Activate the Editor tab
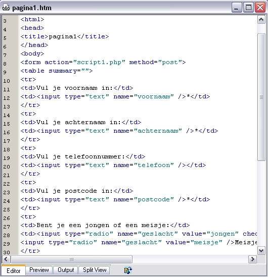Viewport: 268px width, 277px height. click(14, 270)
